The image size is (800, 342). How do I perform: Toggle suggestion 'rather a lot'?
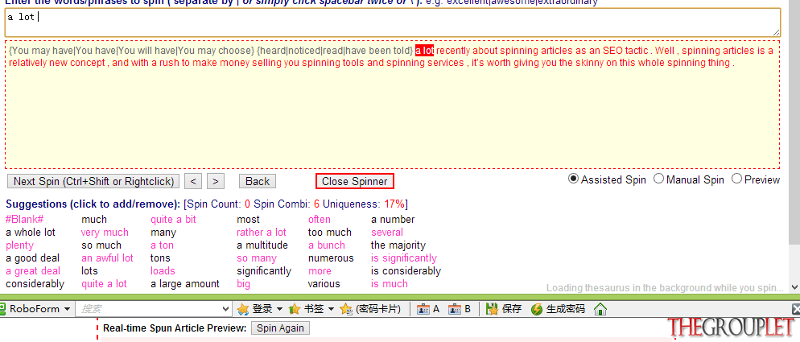pos(262,233)
